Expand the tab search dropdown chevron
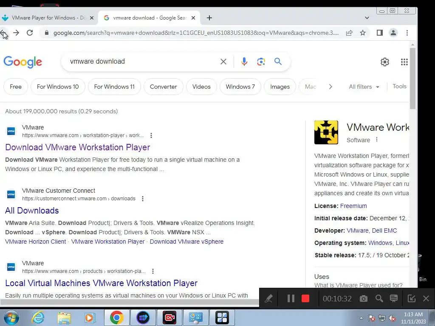Image resolution: width=435 pixels, height=326 pixels. pyautogui.click(x=367, y=18)
